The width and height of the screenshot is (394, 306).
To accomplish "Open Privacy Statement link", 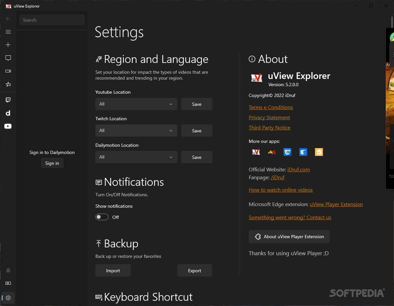I will pyautogui.click(x=269, y=117).
